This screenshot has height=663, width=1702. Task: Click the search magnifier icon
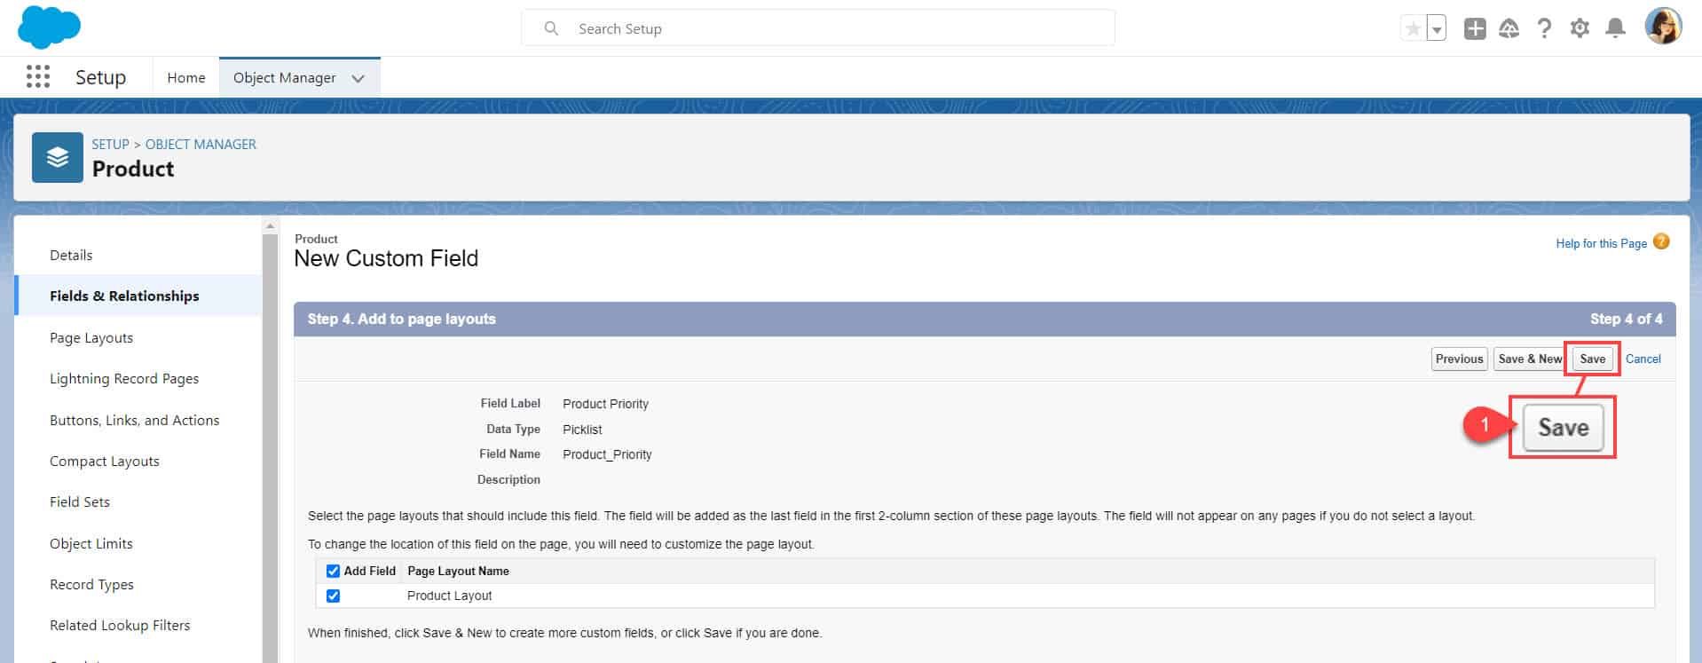pos(551,28)
